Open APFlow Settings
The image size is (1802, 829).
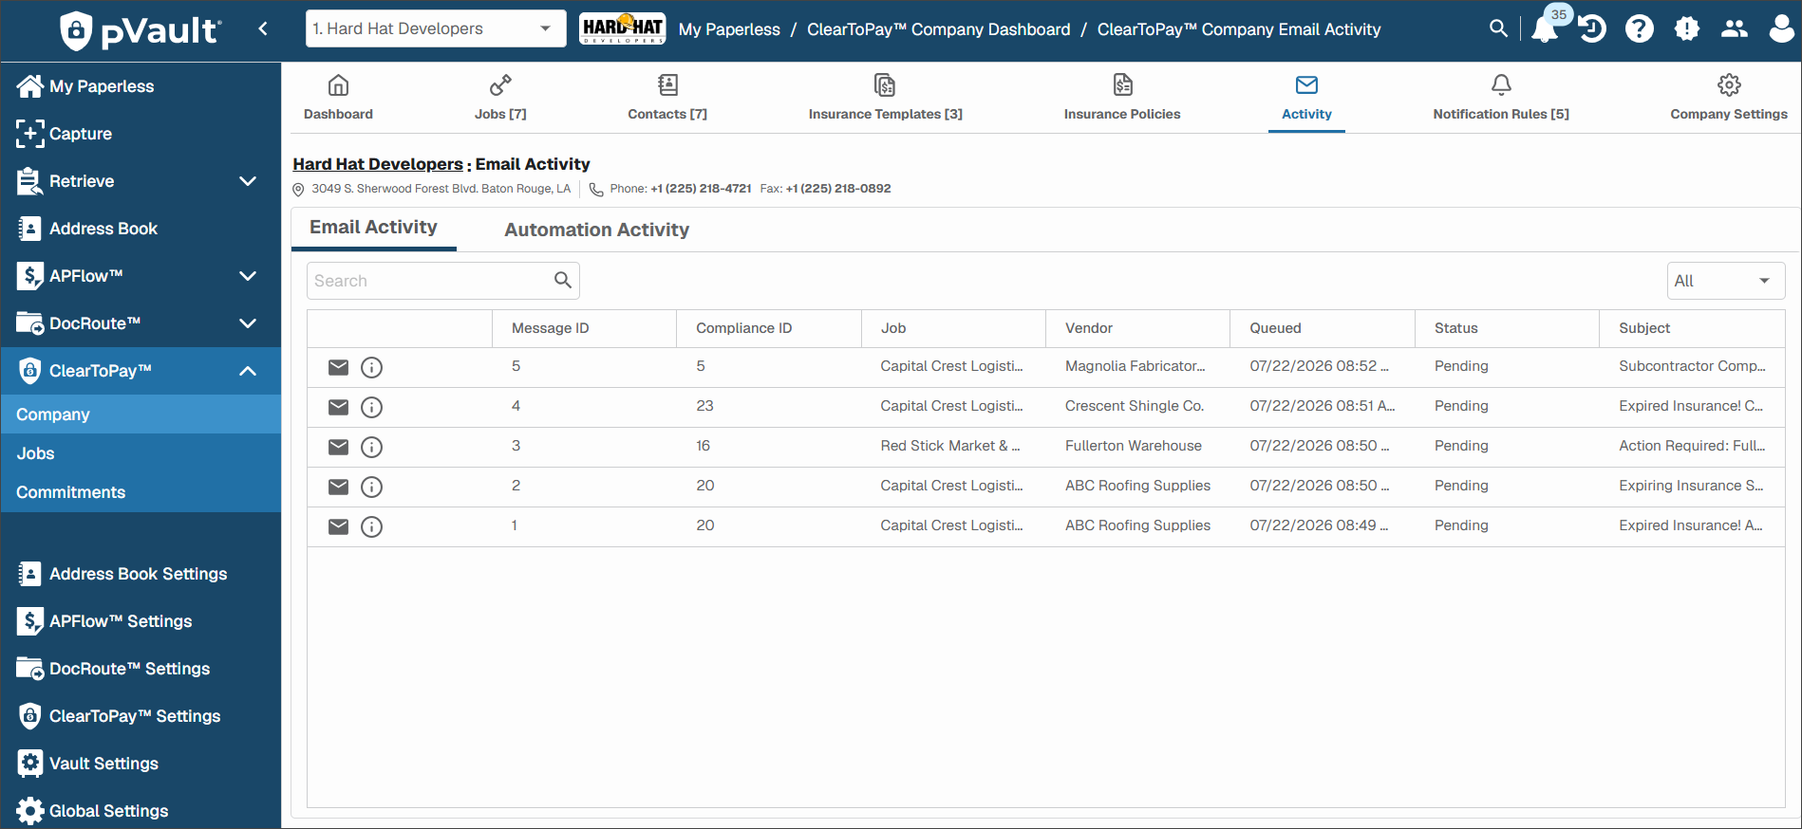(141, 621)
